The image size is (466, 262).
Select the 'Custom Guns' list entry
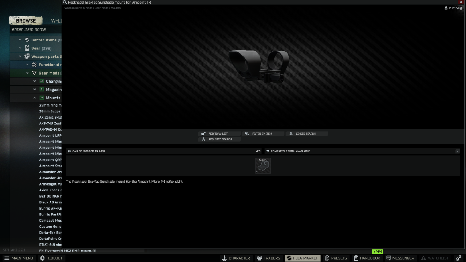[x=50, y=227]
